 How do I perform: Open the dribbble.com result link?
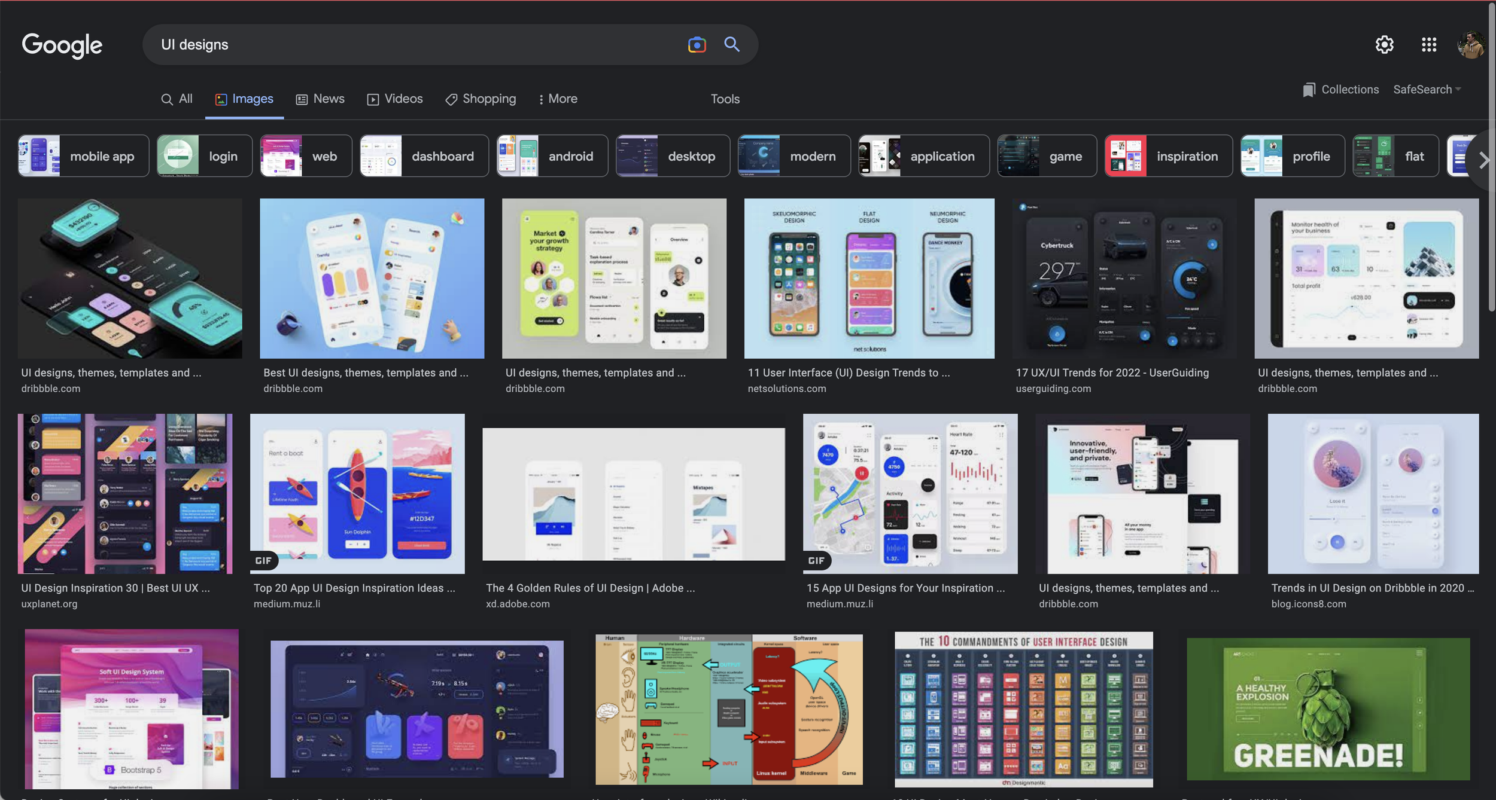tap(51, 388)
